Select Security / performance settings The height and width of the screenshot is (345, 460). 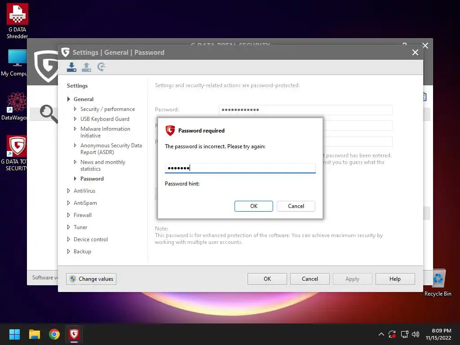click(107, 109)
